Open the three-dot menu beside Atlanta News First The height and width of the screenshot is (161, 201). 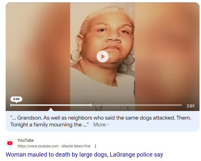pos(95,146)
